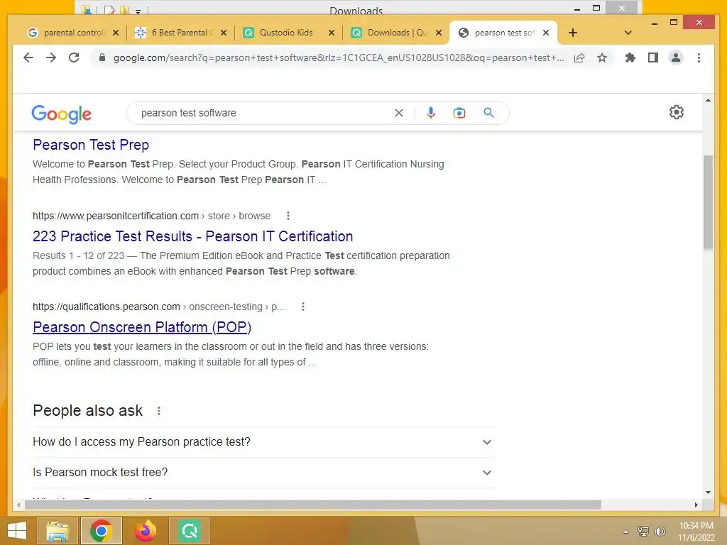Open Google quick settings gear

[x=677, y=112]
